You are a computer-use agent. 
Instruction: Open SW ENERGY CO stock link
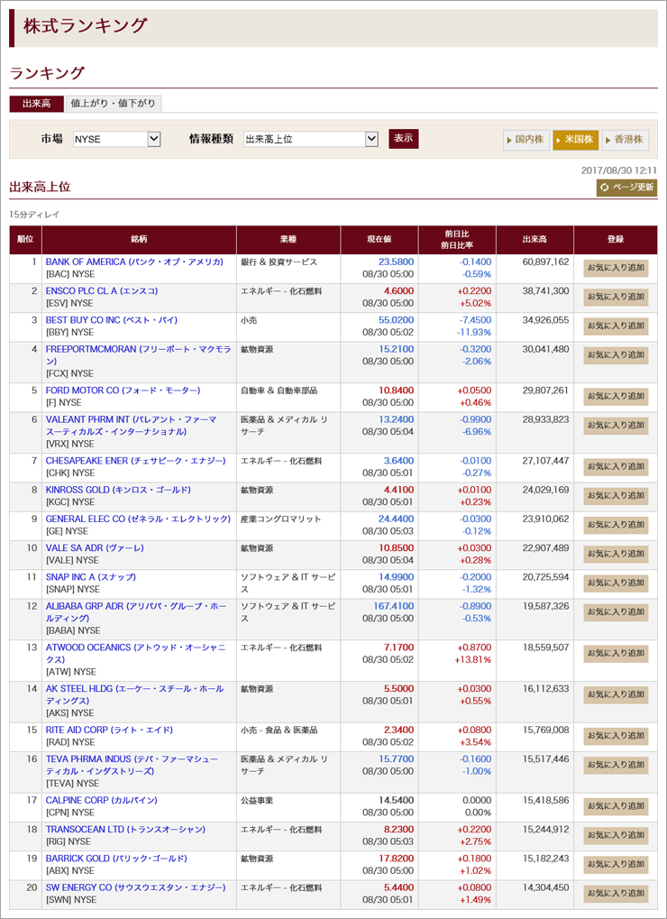tap(136, 888)
